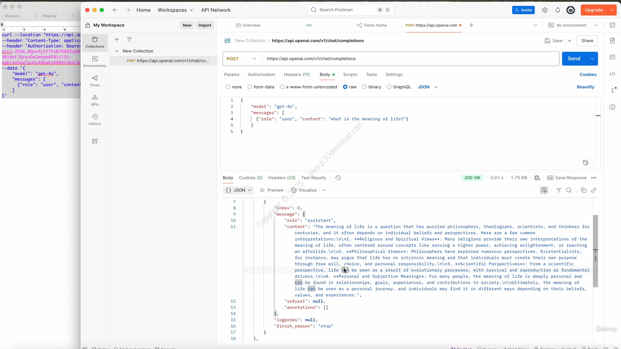
Task: Open the tabs overflow chevron
Action: [x=535, y=25]
